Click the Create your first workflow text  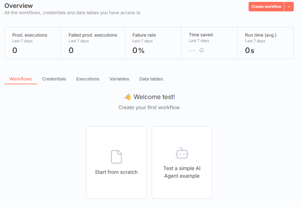point(149,108)
